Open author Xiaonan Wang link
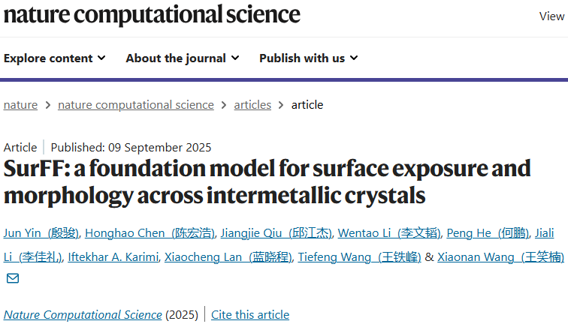The width and height of the screenshot is (568, 327). 500,256
